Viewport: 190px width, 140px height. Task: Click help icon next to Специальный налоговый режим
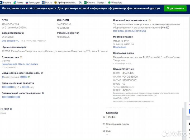(x=43, y=93)
